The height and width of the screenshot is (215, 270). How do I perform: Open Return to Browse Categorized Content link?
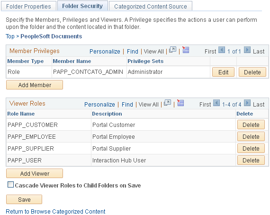click(x=55, y=211)
